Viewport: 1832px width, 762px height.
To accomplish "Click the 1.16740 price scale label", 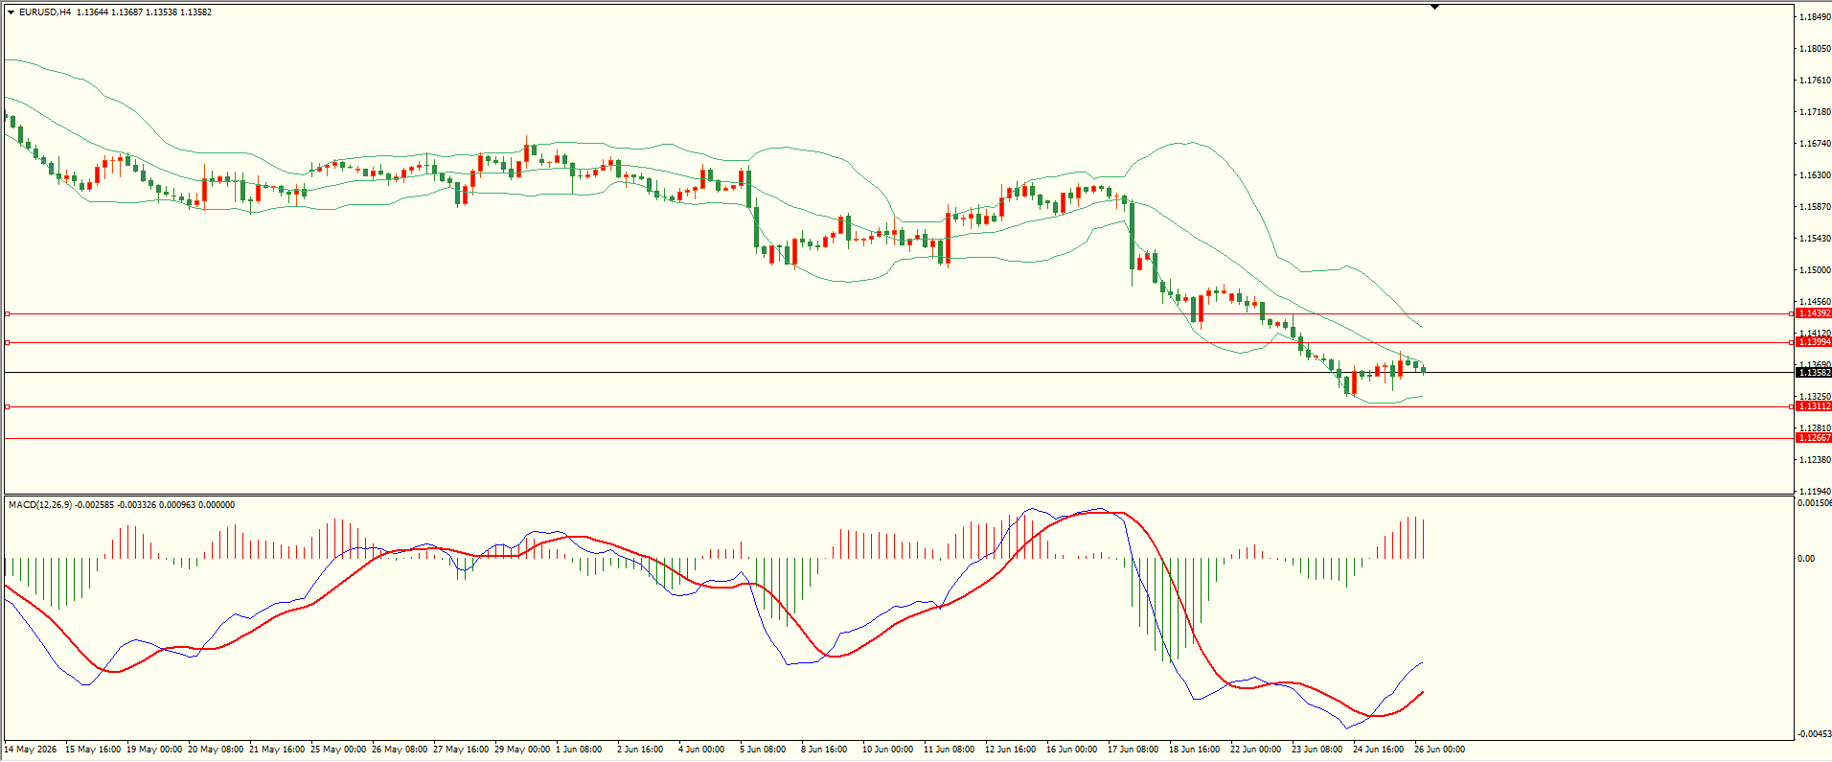I will [1815, 144].
